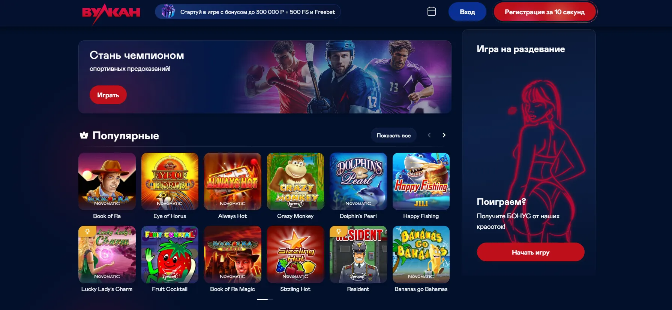Viewport: 672px width, 310px height.
Task: Open the calendar icon in header
Action: [x=432, y=12]
